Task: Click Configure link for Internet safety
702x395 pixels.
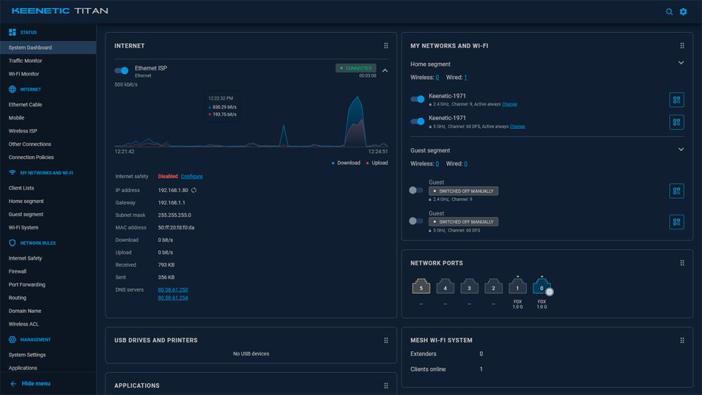Action: click(192, 176)
